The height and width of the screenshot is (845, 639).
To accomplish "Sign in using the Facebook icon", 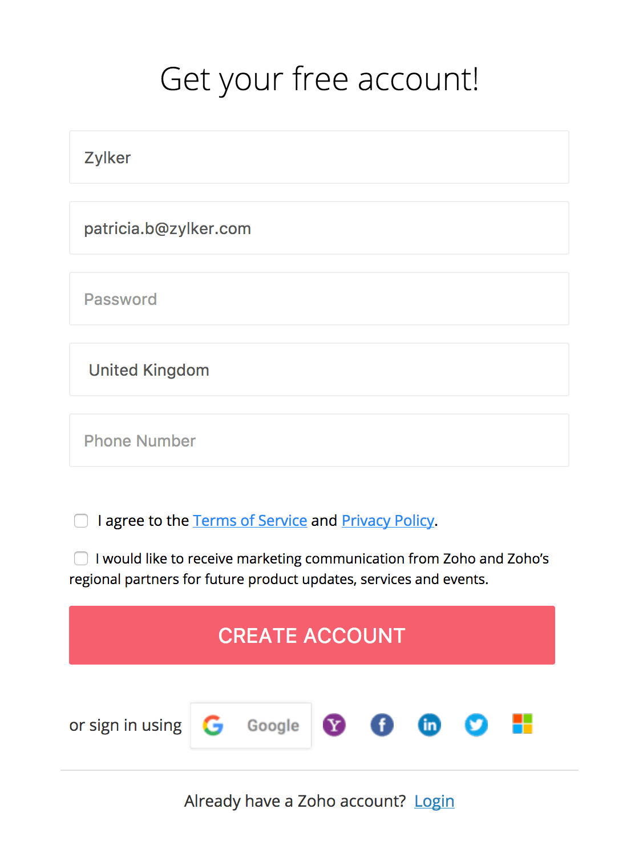I will tap(382, 725).
